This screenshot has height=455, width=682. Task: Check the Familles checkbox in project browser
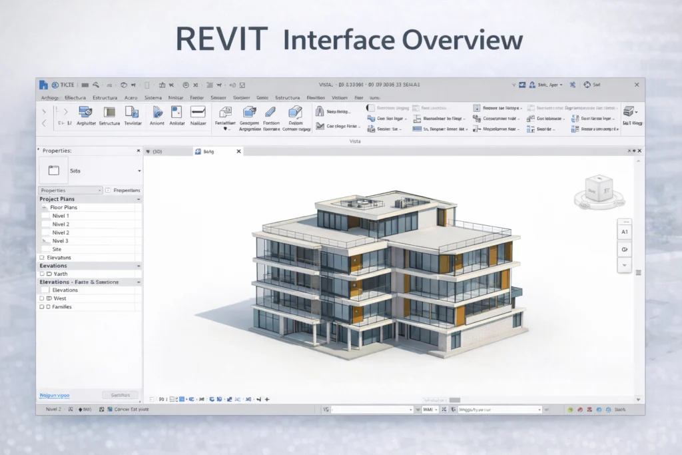41,306
